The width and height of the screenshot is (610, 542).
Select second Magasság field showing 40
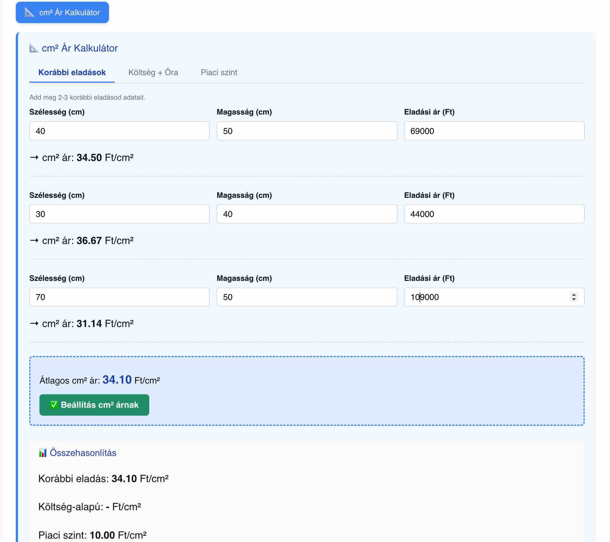[x=306, y=214]
